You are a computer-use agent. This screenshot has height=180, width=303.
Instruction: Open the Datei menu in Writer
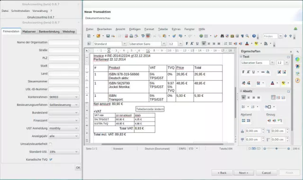[x=89, y=29]
